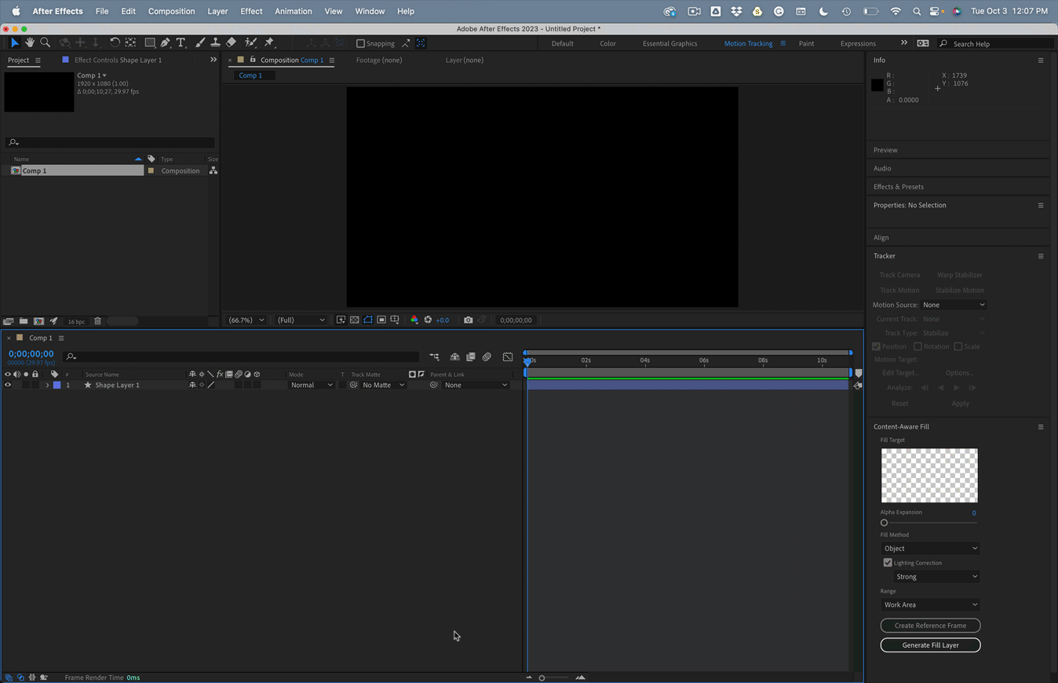The height and width of the screenshot is (683, 1058).
Task: Click the trash icon in Project panel
Action: (97, 321)
